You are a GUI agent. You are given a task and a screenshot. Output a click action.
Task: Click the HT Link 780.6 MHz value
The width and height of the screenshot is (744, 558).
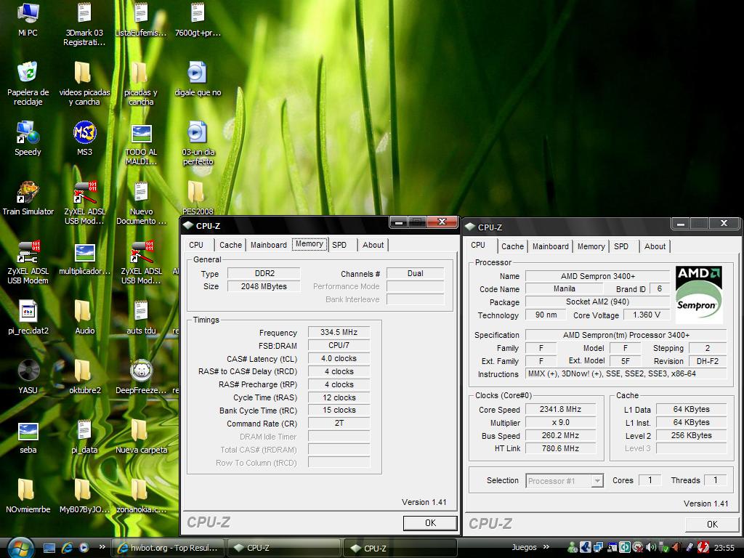(x=560, y=448)
